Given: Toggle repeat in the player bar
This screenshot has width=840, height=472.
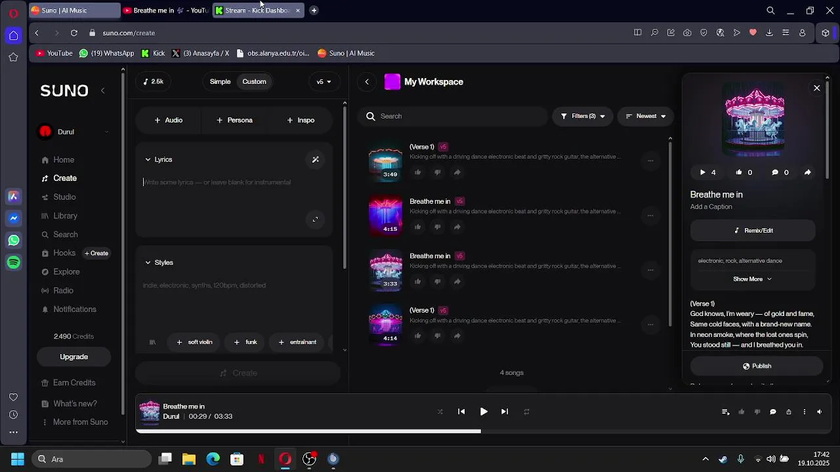Looking at the screenshot, I should pyautogui.click(x=526, y=412).
